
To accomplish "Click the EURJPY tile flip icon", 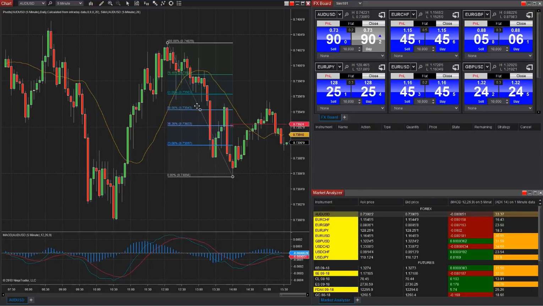I will [382, 67].
